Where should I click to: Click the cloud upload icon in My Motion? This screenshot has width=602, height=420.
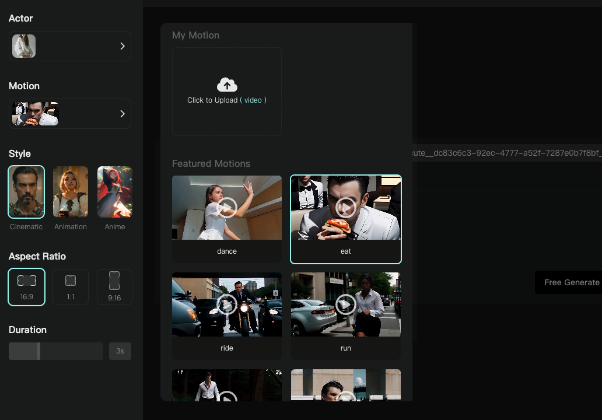click(x=227, y=85)
